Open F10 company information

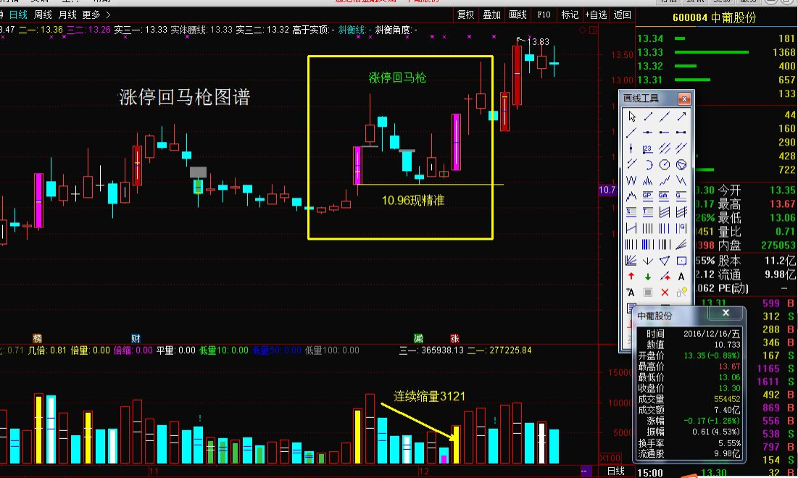(x=544, y=15)
